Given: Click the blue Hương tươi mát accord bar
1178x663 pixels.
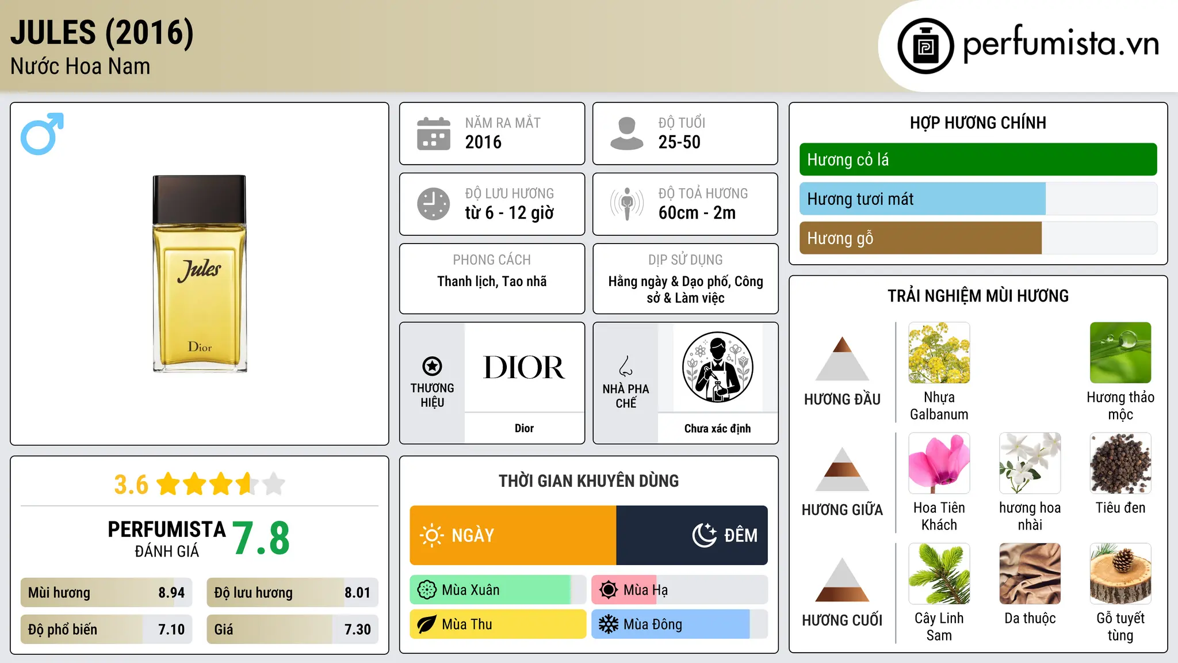Looking at the screenshot, I should click(923, 199).
